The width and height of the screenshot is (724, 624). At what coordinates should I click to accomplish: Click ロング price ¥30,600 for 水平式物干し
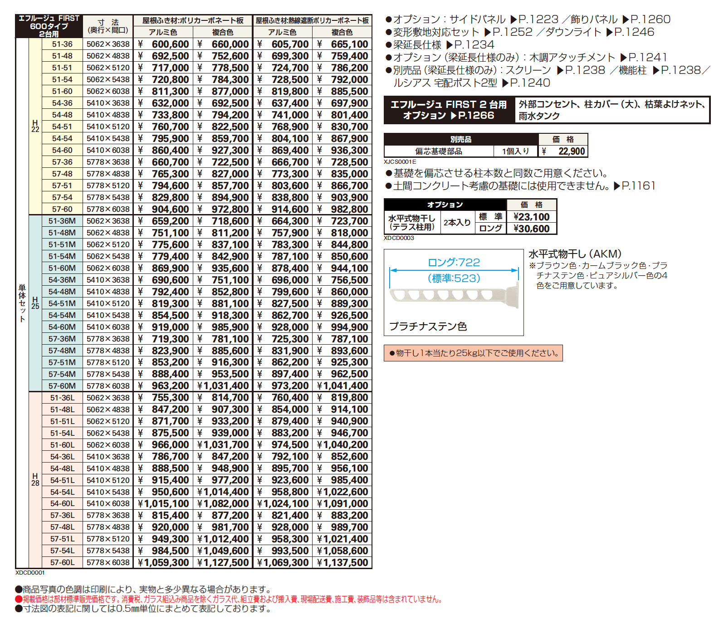point(532,229)
